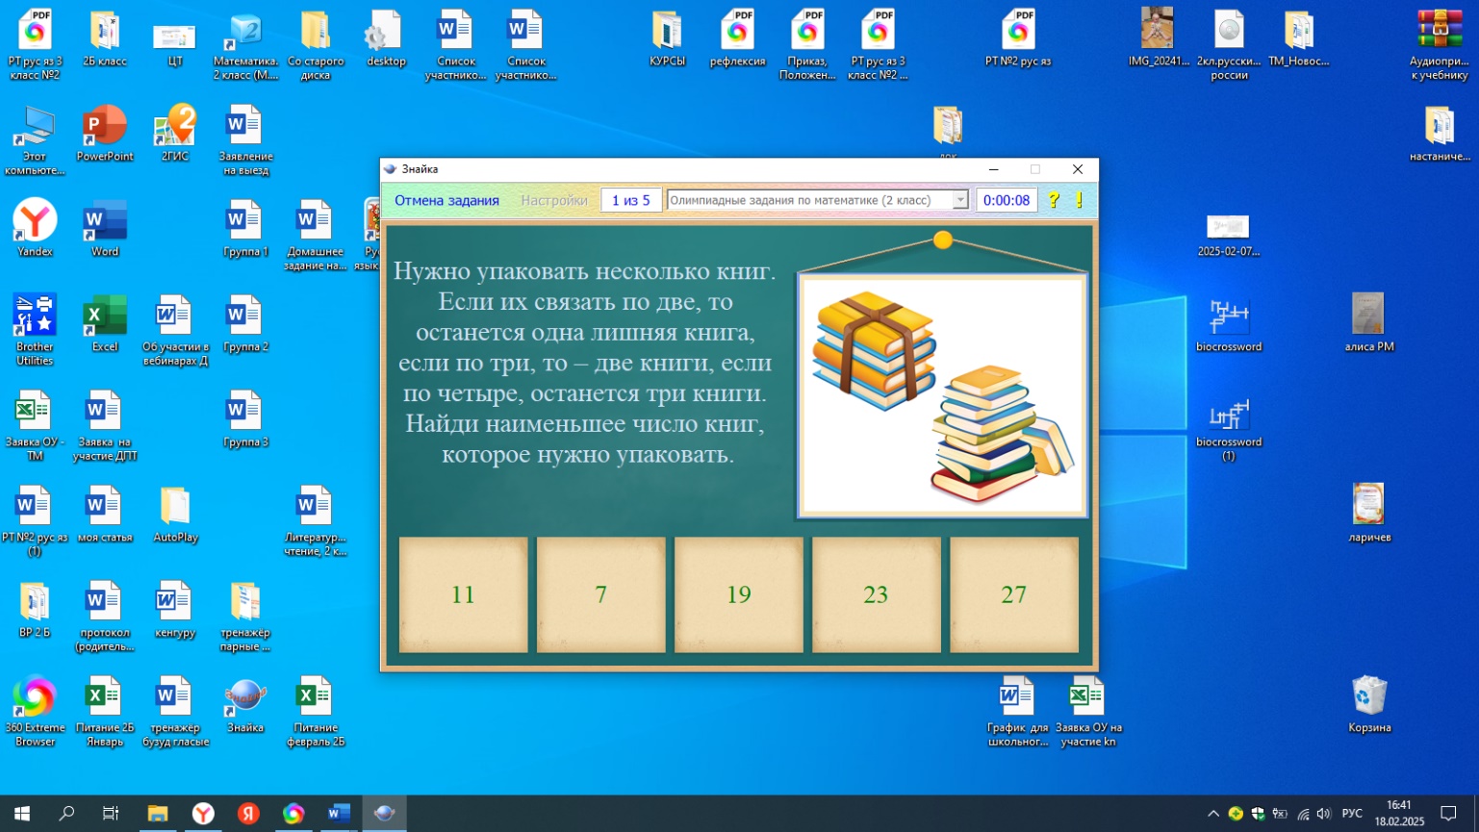Open Brother Utilities desktop icon
Screen dimensions: 1479x832
tap(35, 327)
